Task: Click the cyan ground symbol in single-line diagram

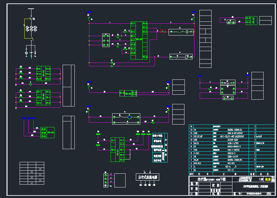Action: coord(31,56)
